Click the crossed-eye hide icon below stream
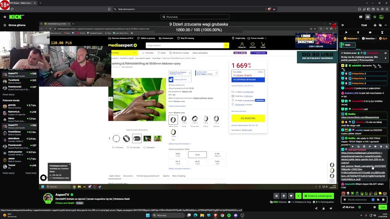Image resolution: width=390 pixels, height=219 pixels. [x=331, y=208]
